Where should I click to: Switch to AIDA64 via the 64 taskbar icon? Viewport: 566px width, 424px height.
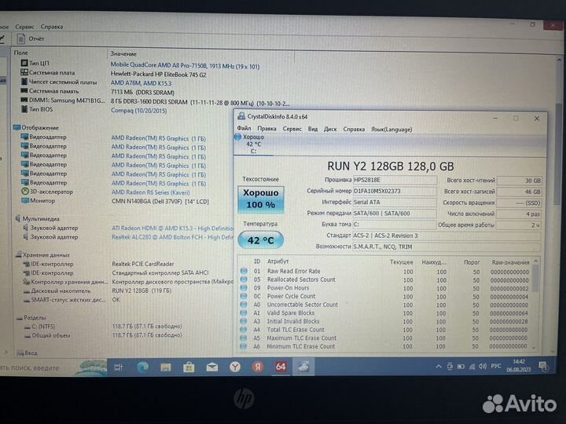tap(281, 367)
